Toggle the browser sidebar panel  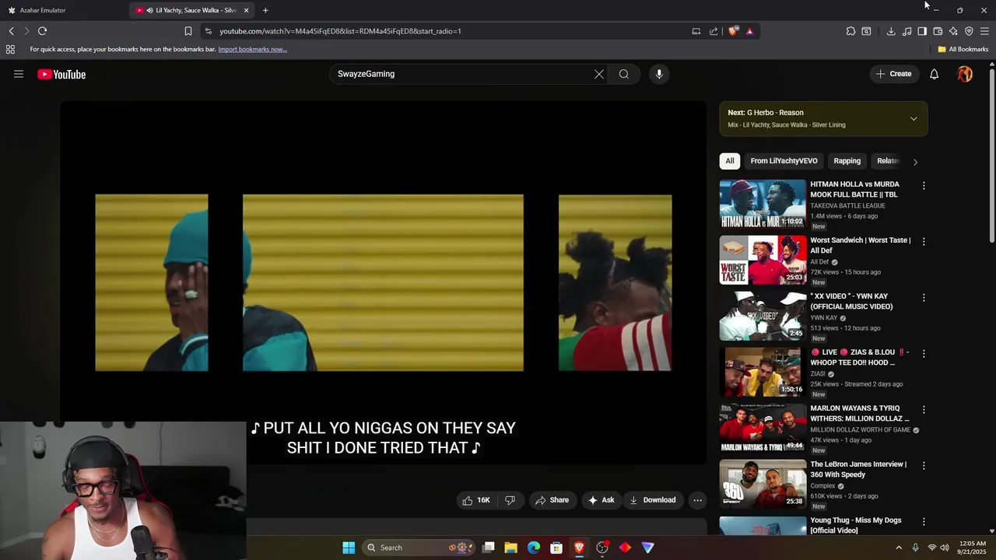pos(922,31)
